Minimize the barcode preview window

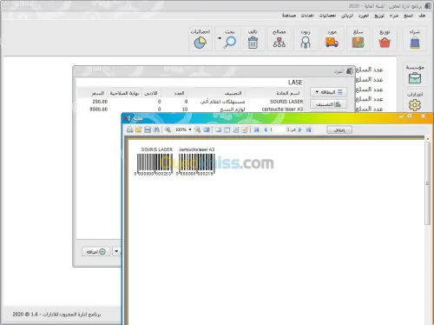[401, 116]
